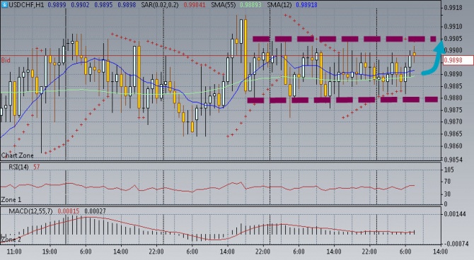Click the final 14:00 time axis label
This screenshot has height=260, width=474.
point(440,252)
